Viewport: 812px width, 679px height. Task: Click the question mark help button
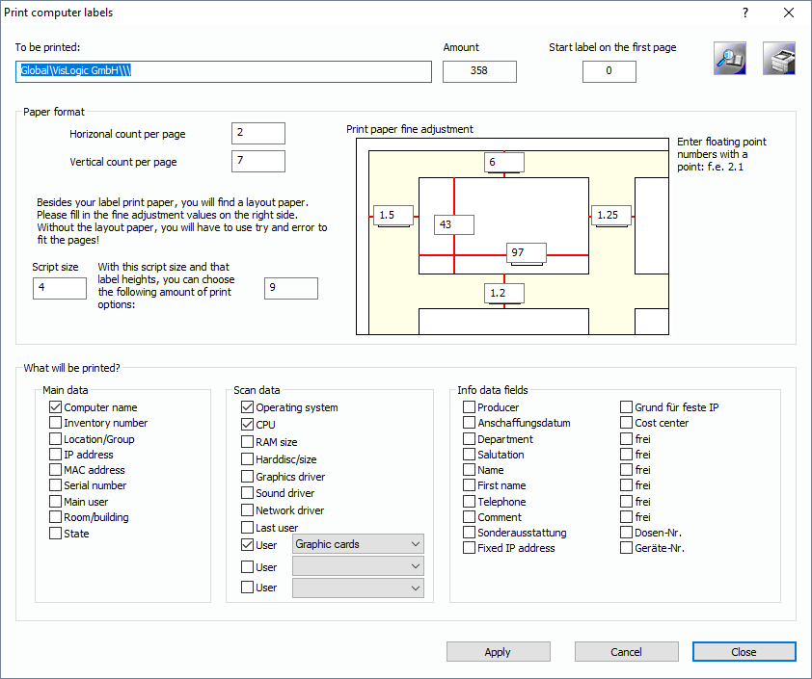tap(744, 13)
